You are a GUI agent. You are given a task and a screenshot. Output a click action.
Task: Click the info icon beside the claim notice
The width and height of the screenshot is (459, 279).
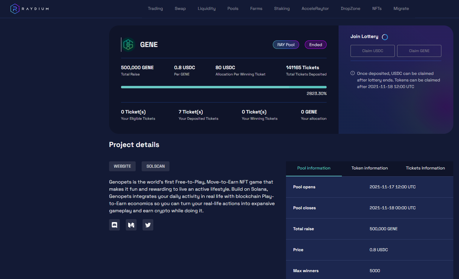[353, 73]
